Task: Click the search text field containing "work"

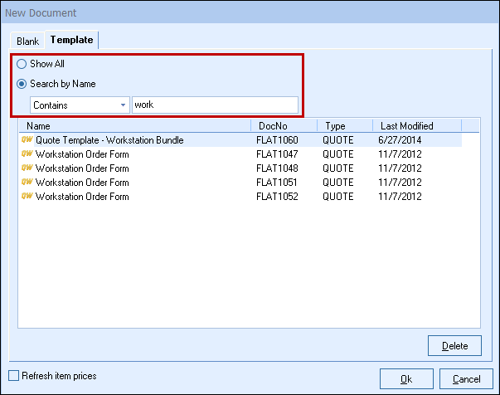Action: coord(214,105)
